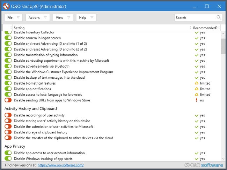Toggle Disable conducting experiments by Microsoft
This screenshot has height=170, width=227.
pos(8,60)
